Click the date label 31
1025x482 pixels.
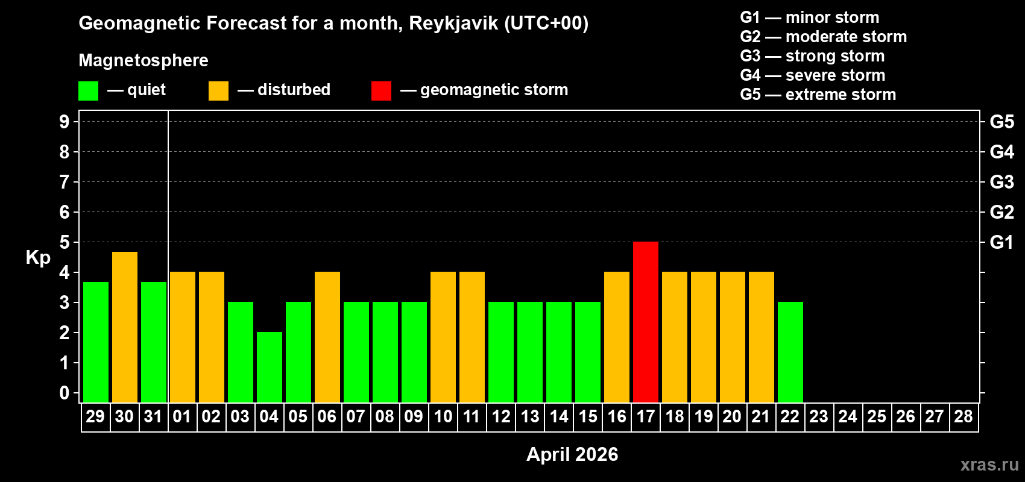coord(153,416)
